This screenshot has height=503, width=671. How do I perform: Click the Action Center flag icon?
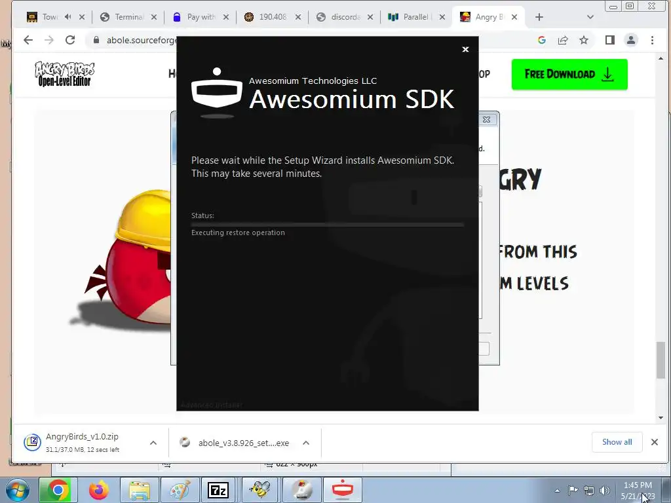tap(573, 490)
